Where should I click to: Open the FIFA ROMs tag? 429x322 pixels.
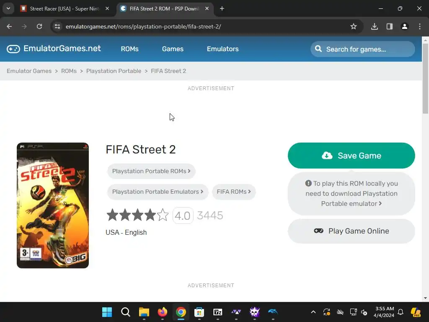pyautogui.click(x=234, y=192)
